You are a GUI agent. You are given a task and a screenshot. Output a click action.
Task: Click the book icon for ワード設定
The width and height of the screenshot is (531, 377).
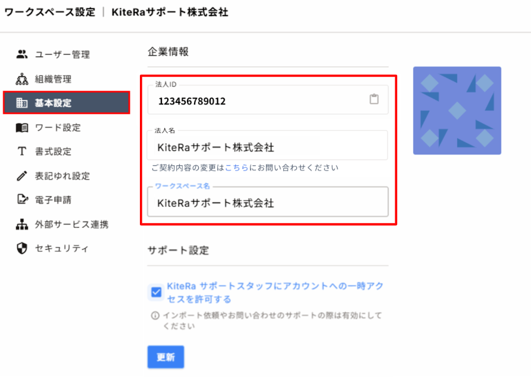tap(22, 127)
